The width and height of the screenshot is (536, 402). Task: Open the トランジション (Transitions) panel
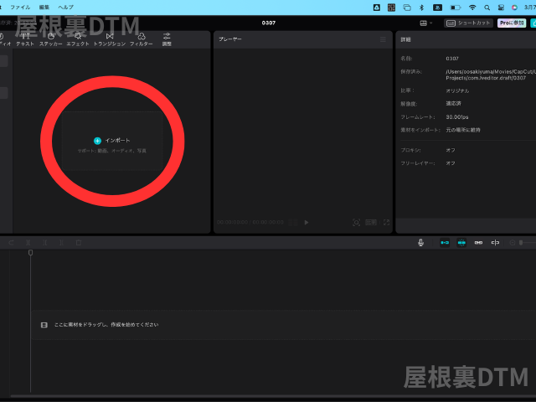point(110,39)
